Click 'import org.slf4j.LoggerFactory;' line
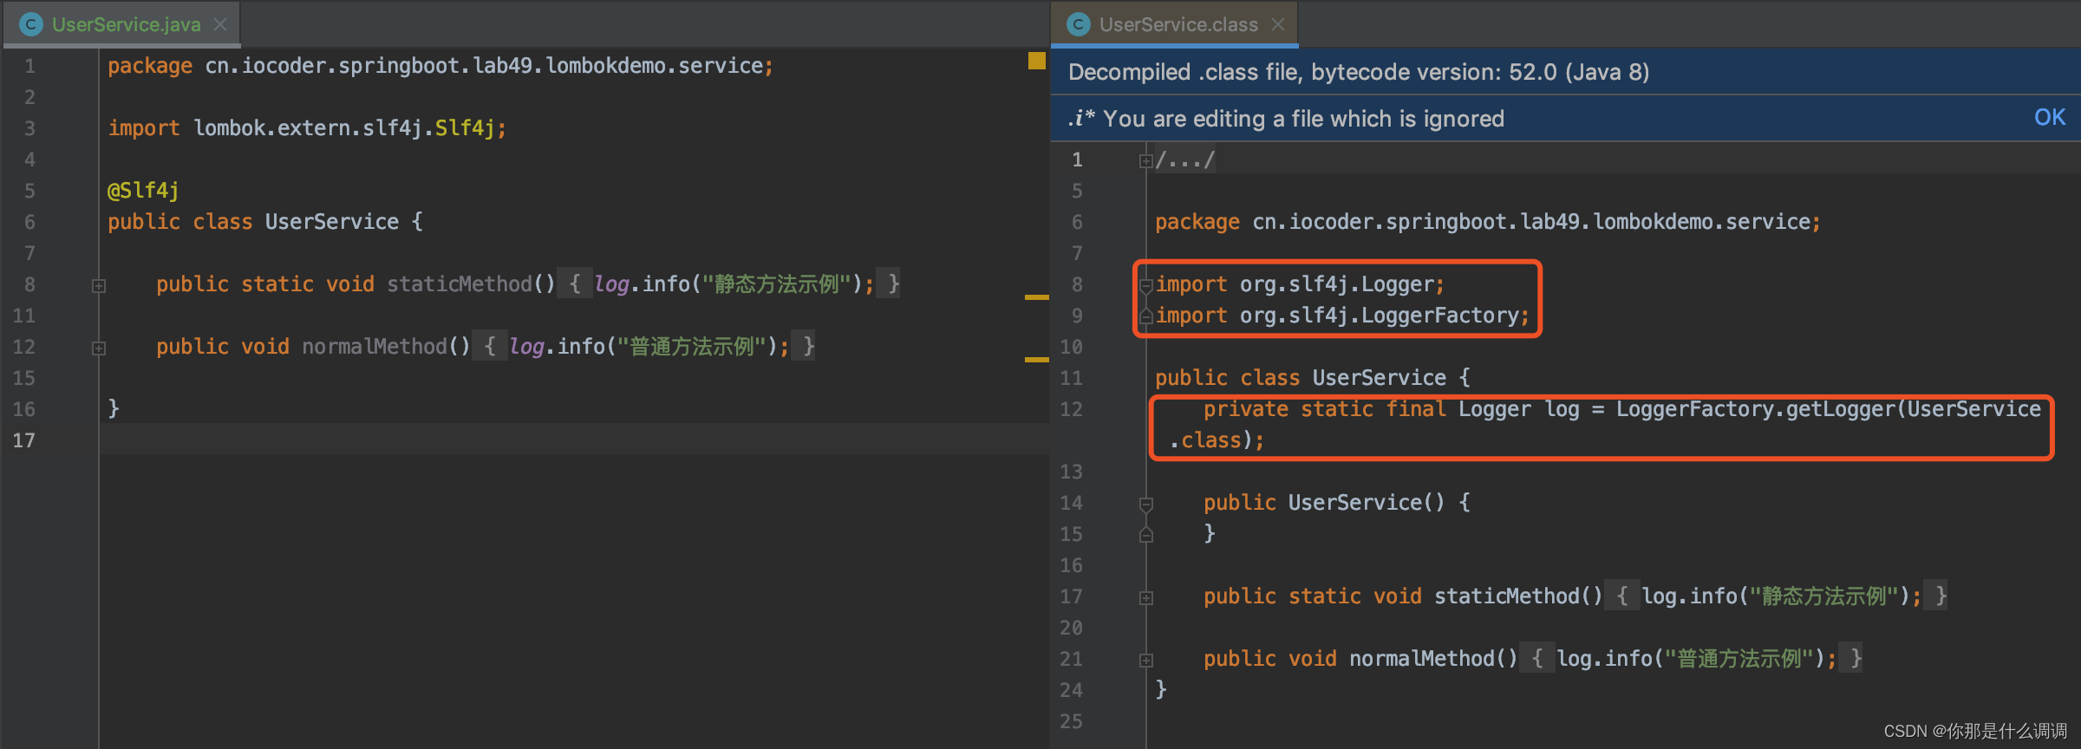This screenshot has width=2081, height=749. click(1342, 316)
